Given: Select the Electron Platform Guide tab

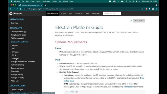Looking at the screenshot, I should click(x=30, y=5).
